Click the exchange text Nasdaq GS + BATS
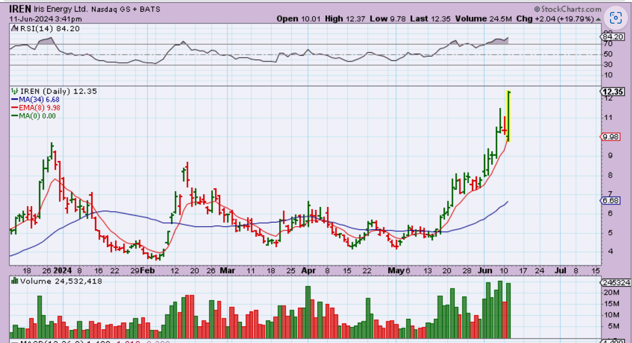The width and height of the screenshot is (632, 343). pos(126,9)
